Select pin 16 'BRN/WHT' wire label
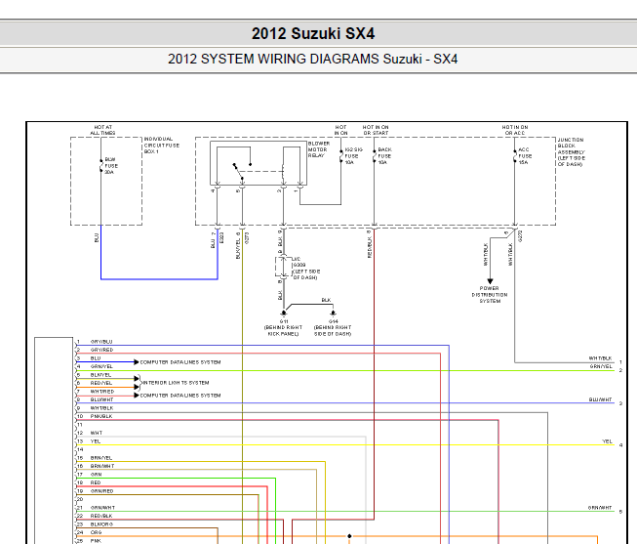 [102, 466]
